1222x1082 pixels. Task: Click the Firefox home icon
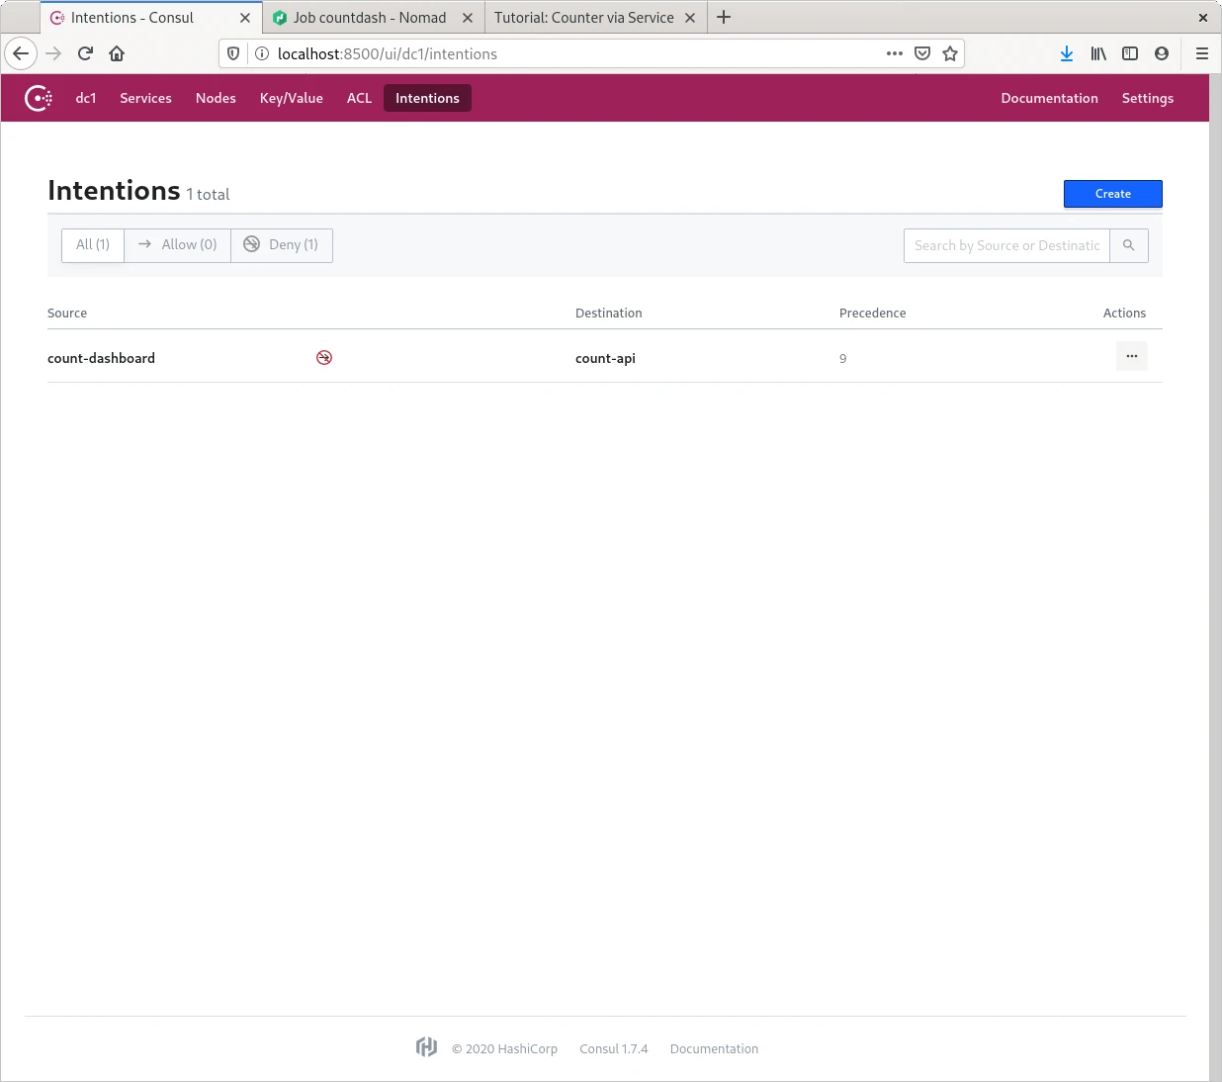(117, 53)
